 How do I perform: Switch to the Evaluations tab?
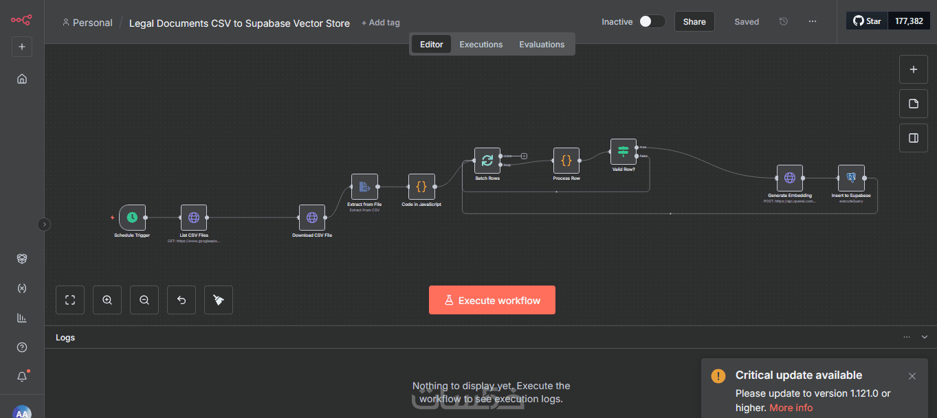542,45
